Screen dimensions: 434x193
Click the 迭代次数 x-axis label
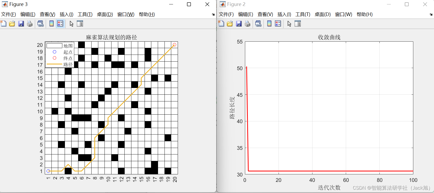(329, 188)
